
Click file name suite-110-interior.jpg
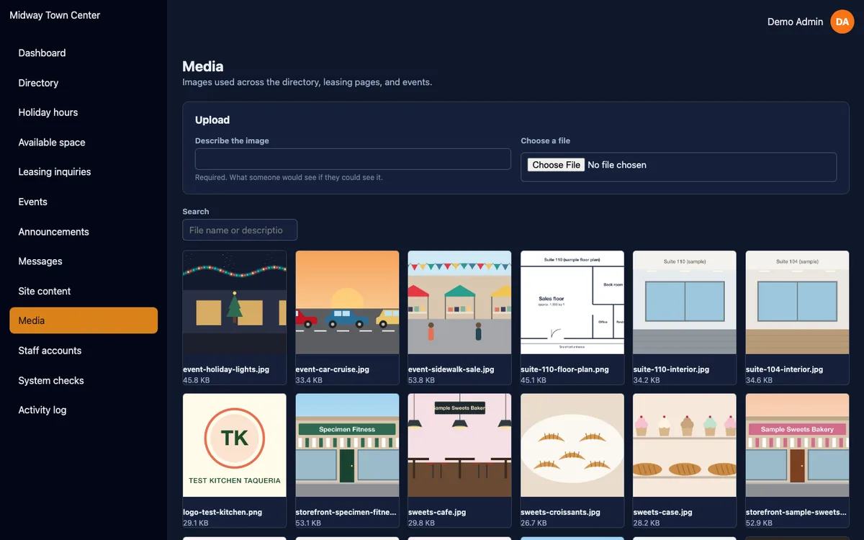coord(671,369)
